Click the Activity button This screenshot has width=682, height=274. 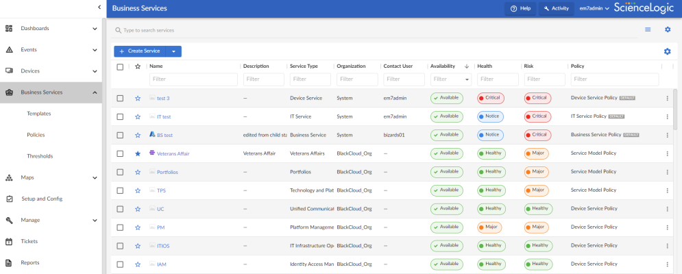point(556,8)
